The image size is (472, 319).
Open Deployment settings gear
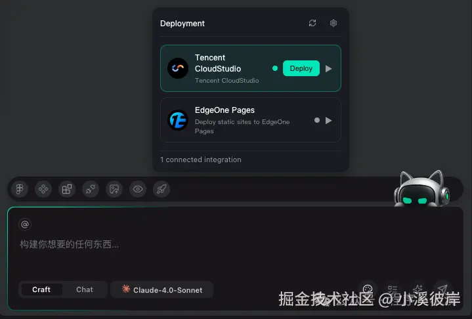[x=333, y=23]
